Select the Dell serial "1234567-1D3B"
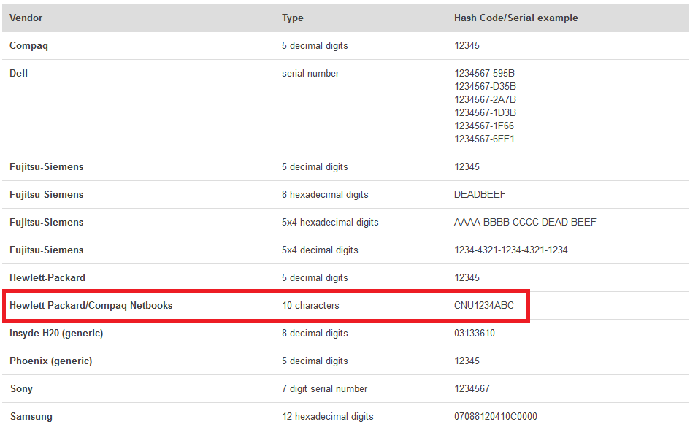This screenshot has width=690, height=427. point(486,113)
